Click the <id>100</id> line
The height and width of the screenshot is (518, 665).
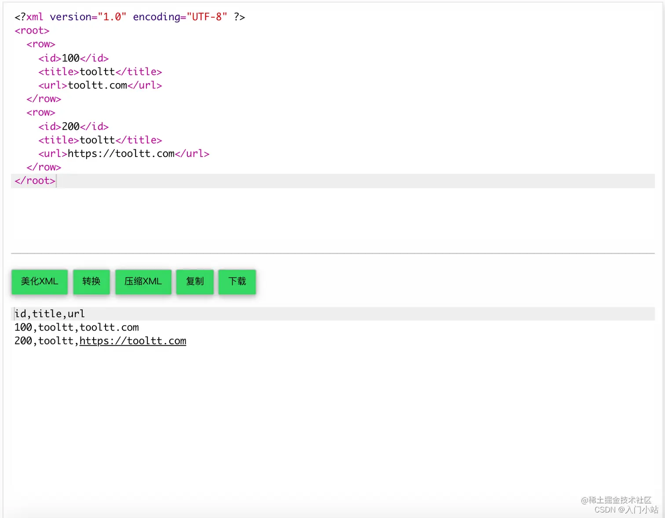point(73,58)
